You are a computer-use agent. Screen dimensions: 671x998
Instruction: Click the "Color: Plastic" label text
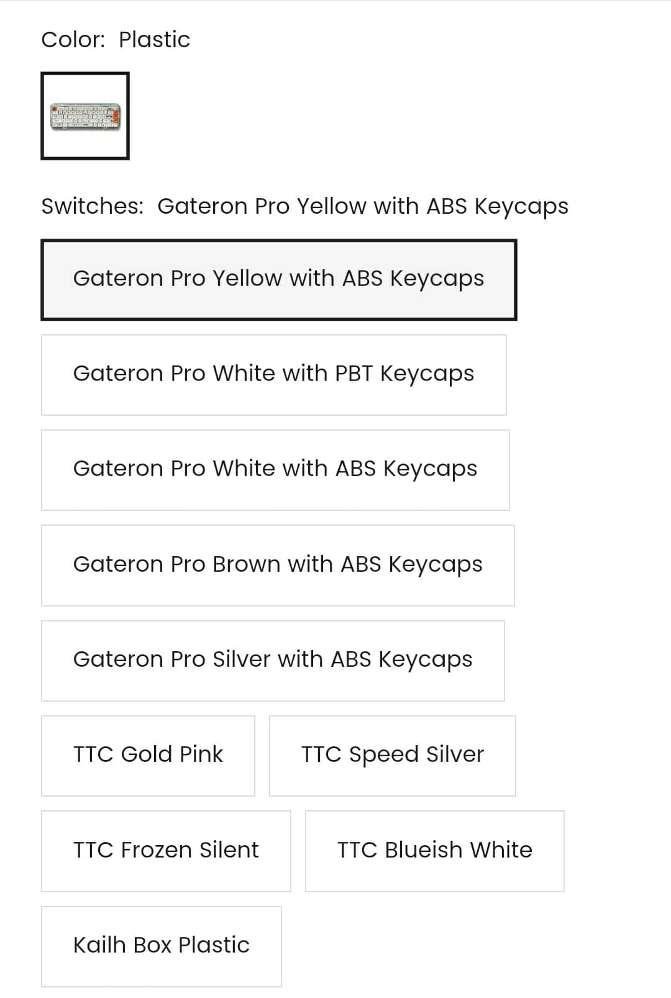pos(116,40)
